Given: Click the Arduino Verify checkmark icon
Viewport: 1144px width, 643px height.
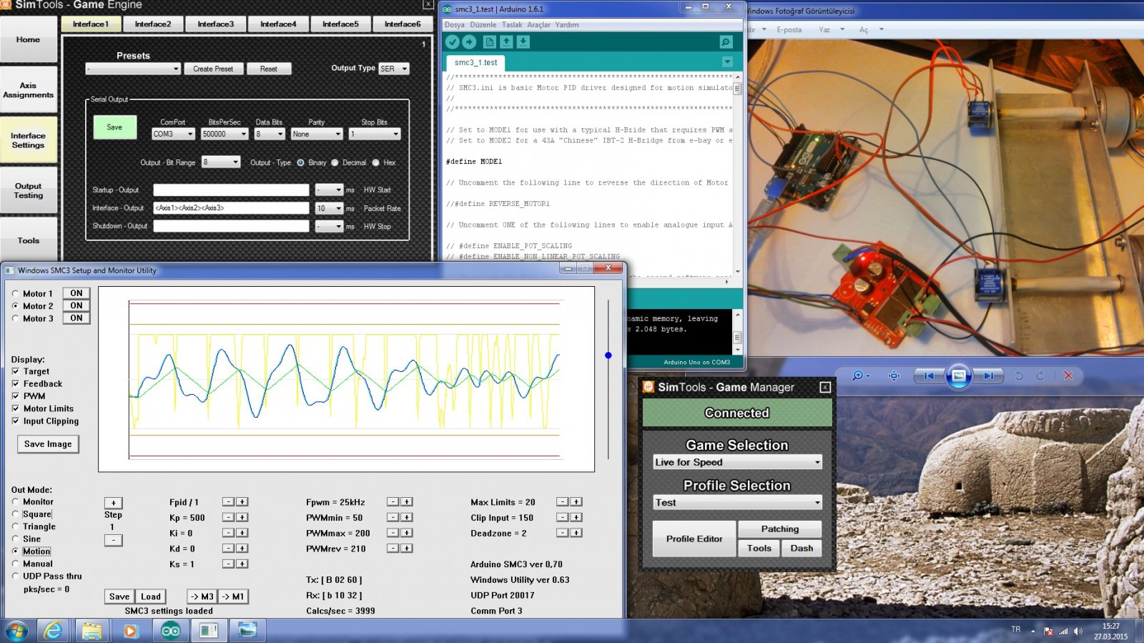Looking at the screenshot, I should tap(452, 42).
